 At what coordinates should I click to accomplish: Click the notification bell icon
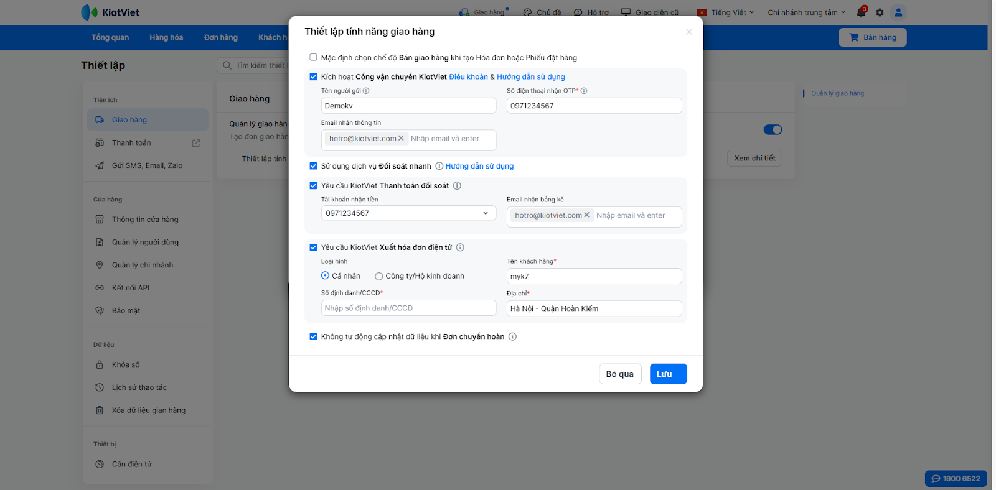(861, 12)
